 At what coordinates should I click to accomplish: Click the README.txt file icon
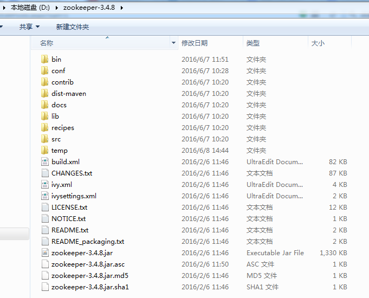click(45, 230)
